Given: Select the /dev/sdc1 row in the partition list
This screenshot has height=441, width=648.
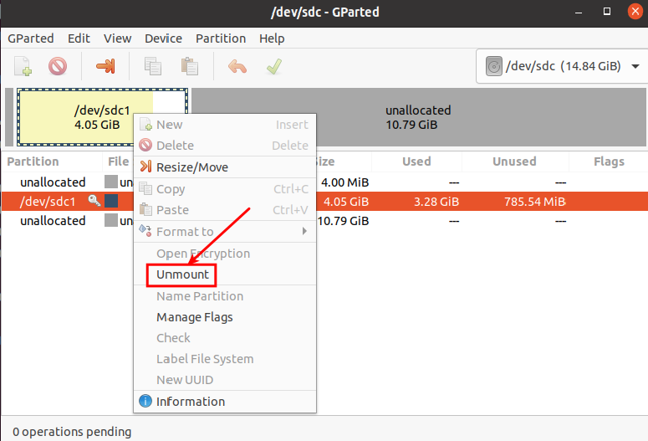Looking at the screenshot, I should click(324, 202).
